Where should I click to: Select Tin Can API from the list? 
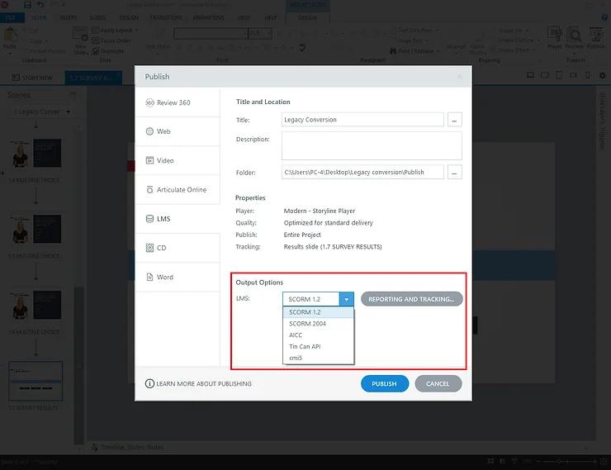click(318, 346)
